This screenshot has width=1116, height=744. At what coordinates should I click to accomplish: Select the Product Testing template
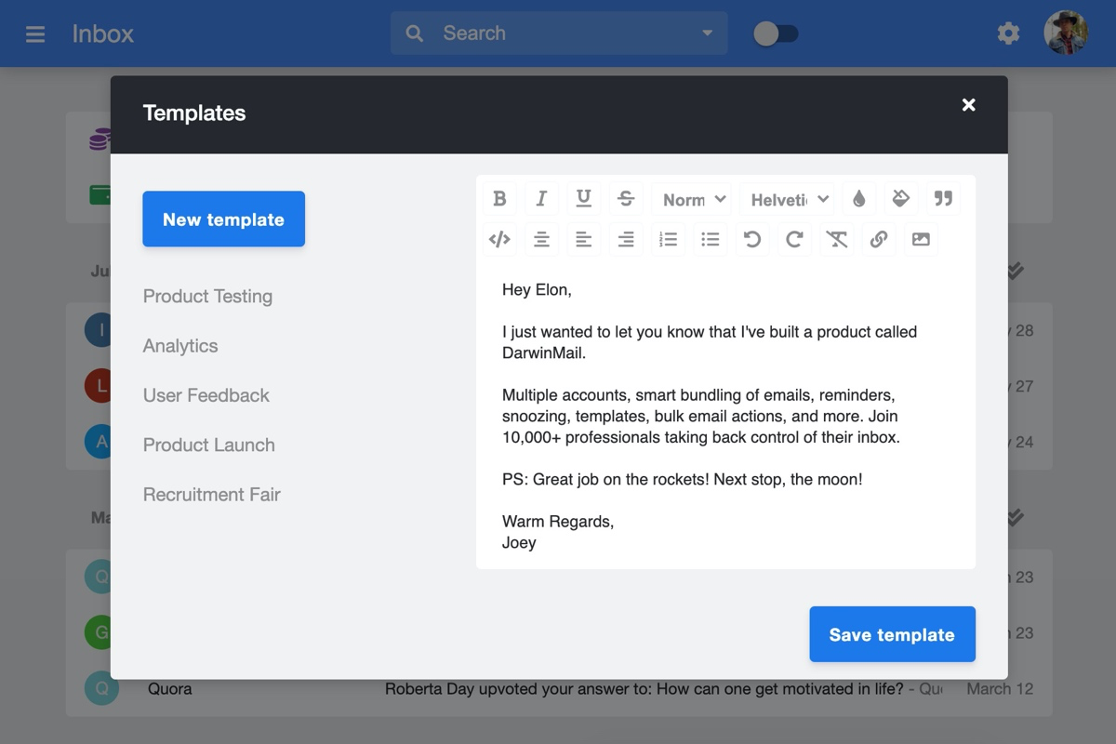coord(207,297)
